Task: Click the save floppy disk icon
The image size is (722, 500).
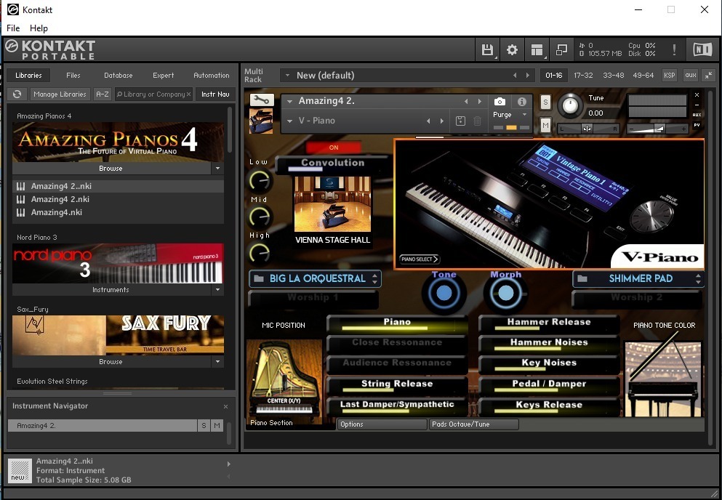Action: 487,49
